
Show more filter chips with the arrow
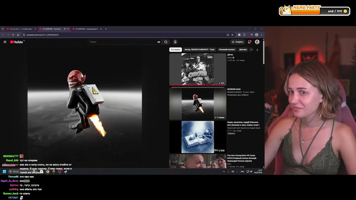257,50
